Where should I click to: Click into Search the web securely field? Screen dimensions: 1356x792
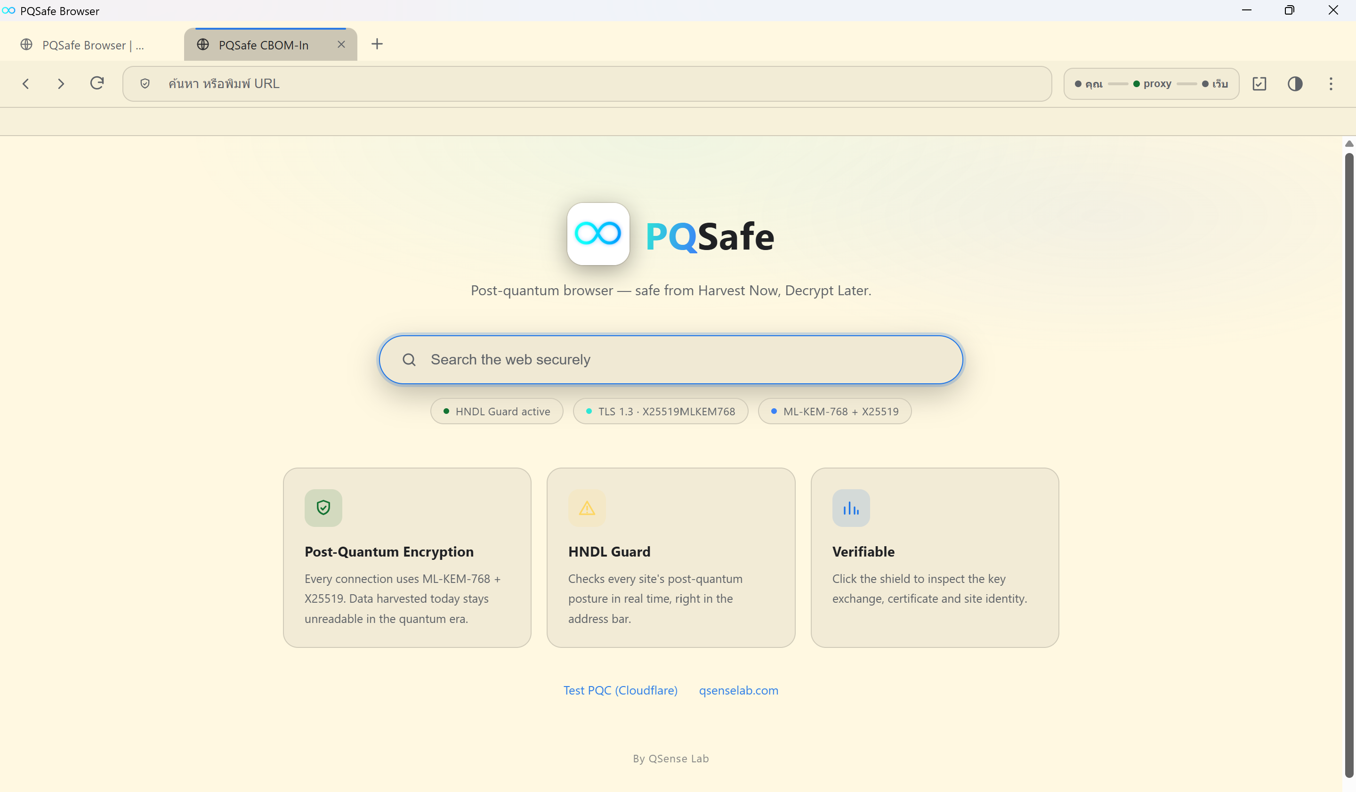click(x=670, y=359)
